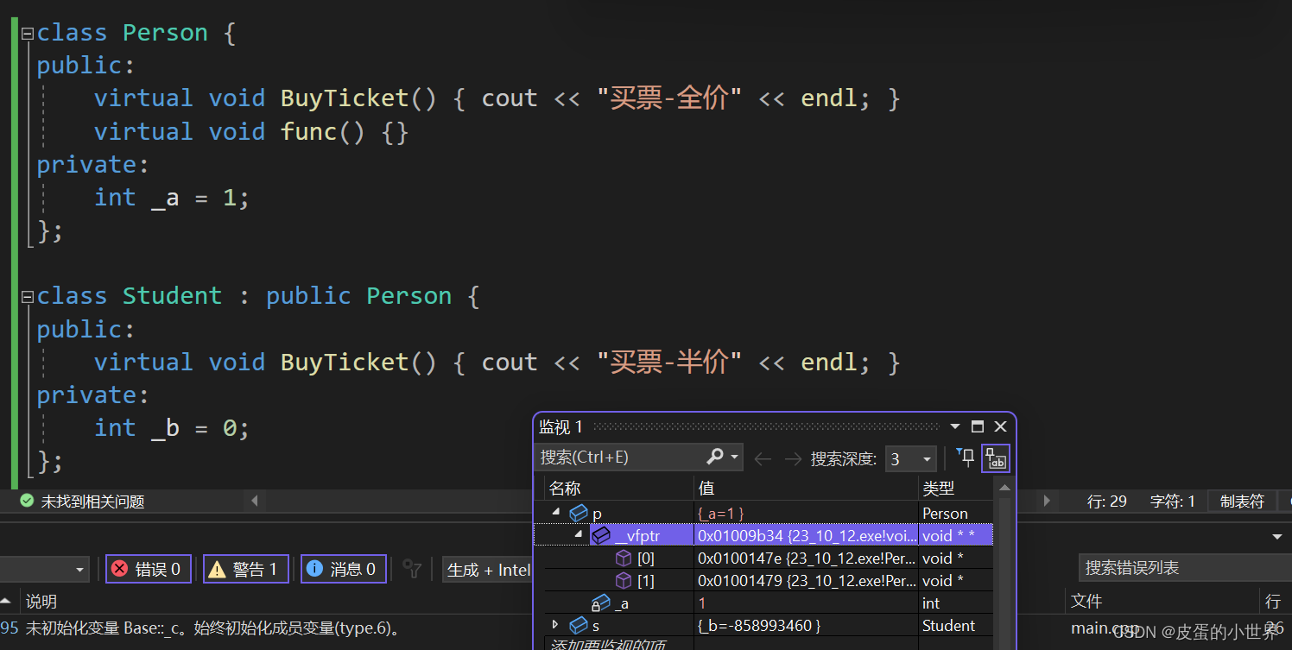Click the value {_a=1 } of p
This screenshot has width=1292, height=650.
721,513
